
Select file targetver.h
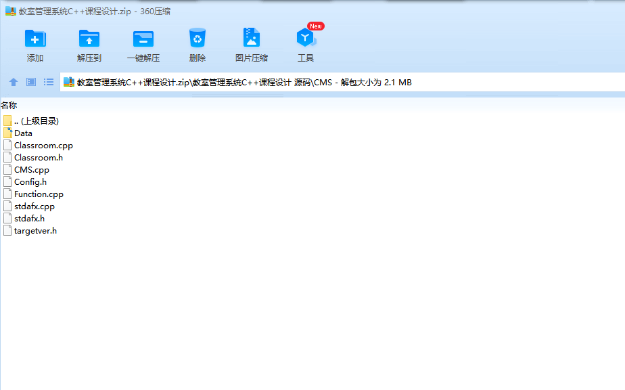click(x=30, y=231)
